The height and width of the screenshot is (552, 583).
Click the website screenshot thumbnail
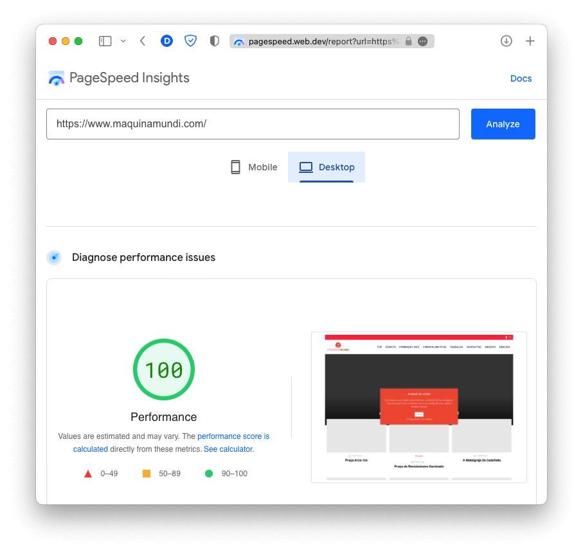[x=418, y=407]
